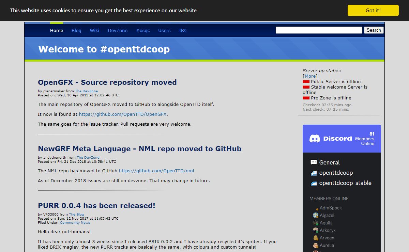Open the #osqc menu item
409x252 pixels.
pos(143,30)
